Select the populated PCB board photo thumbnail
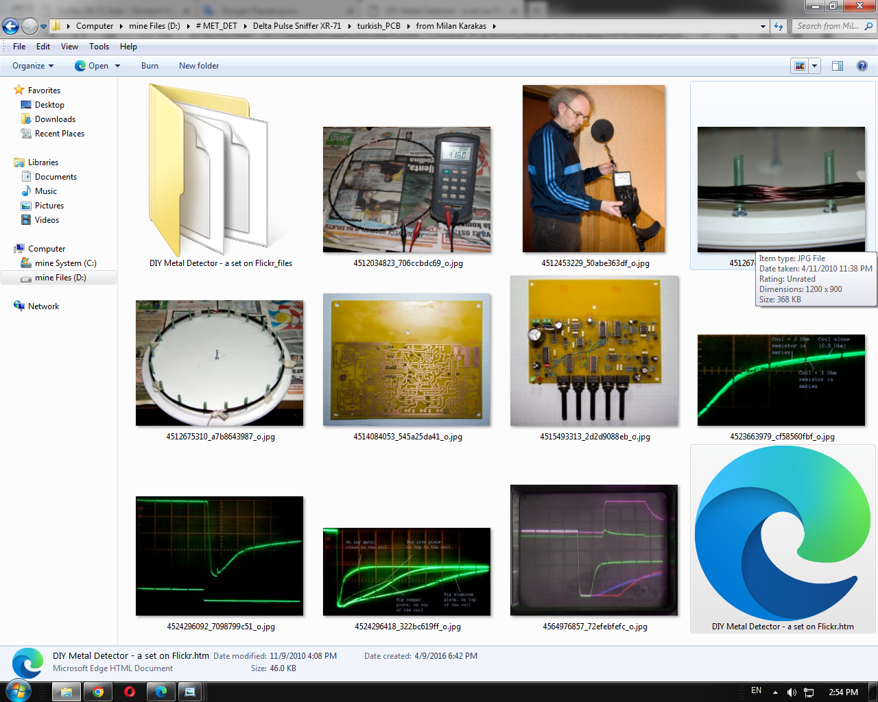 (x=594, y=351)
